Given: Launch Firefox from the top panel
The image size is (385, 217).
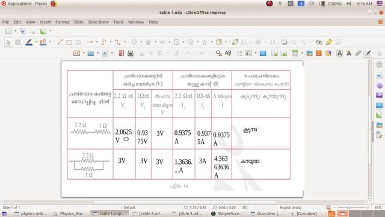Looking at the screenshot, I should click(54, 4).
